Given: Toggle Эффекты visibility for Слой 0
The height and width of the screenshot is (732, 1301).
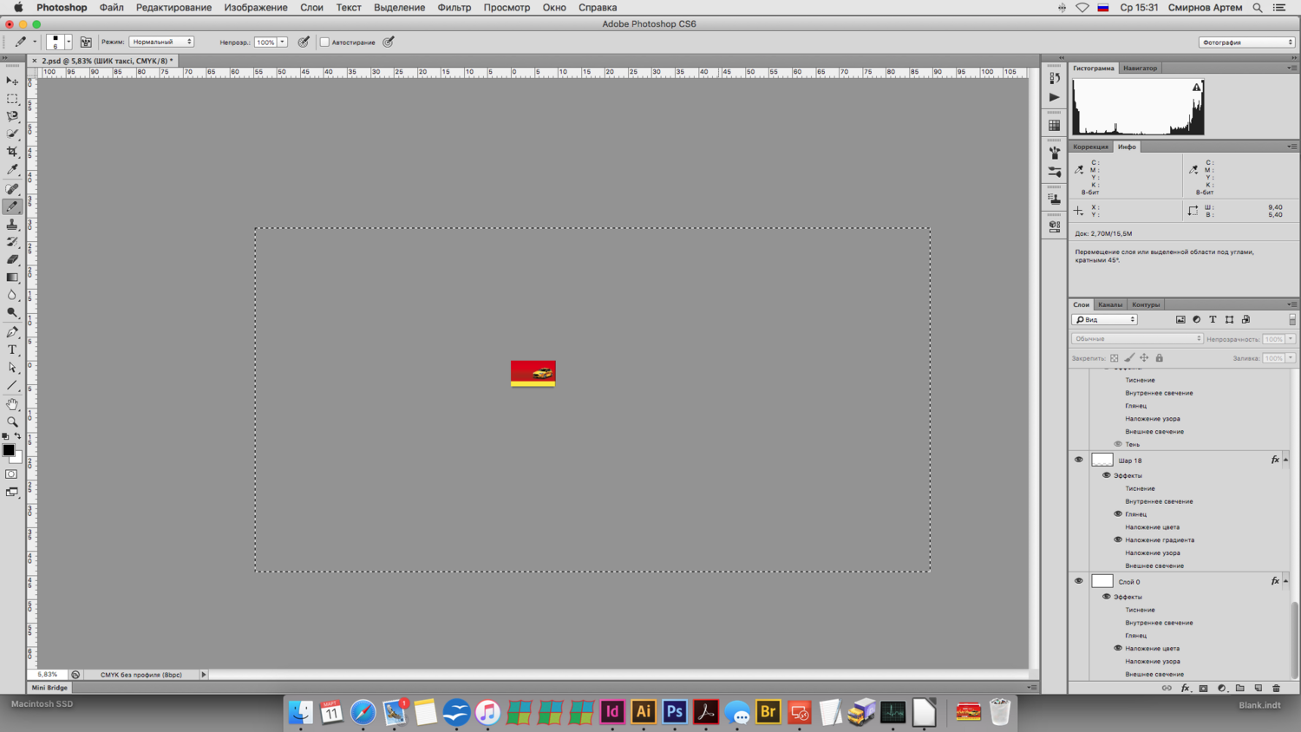Looking at the screenshot, I should [x=1106, y=597].
